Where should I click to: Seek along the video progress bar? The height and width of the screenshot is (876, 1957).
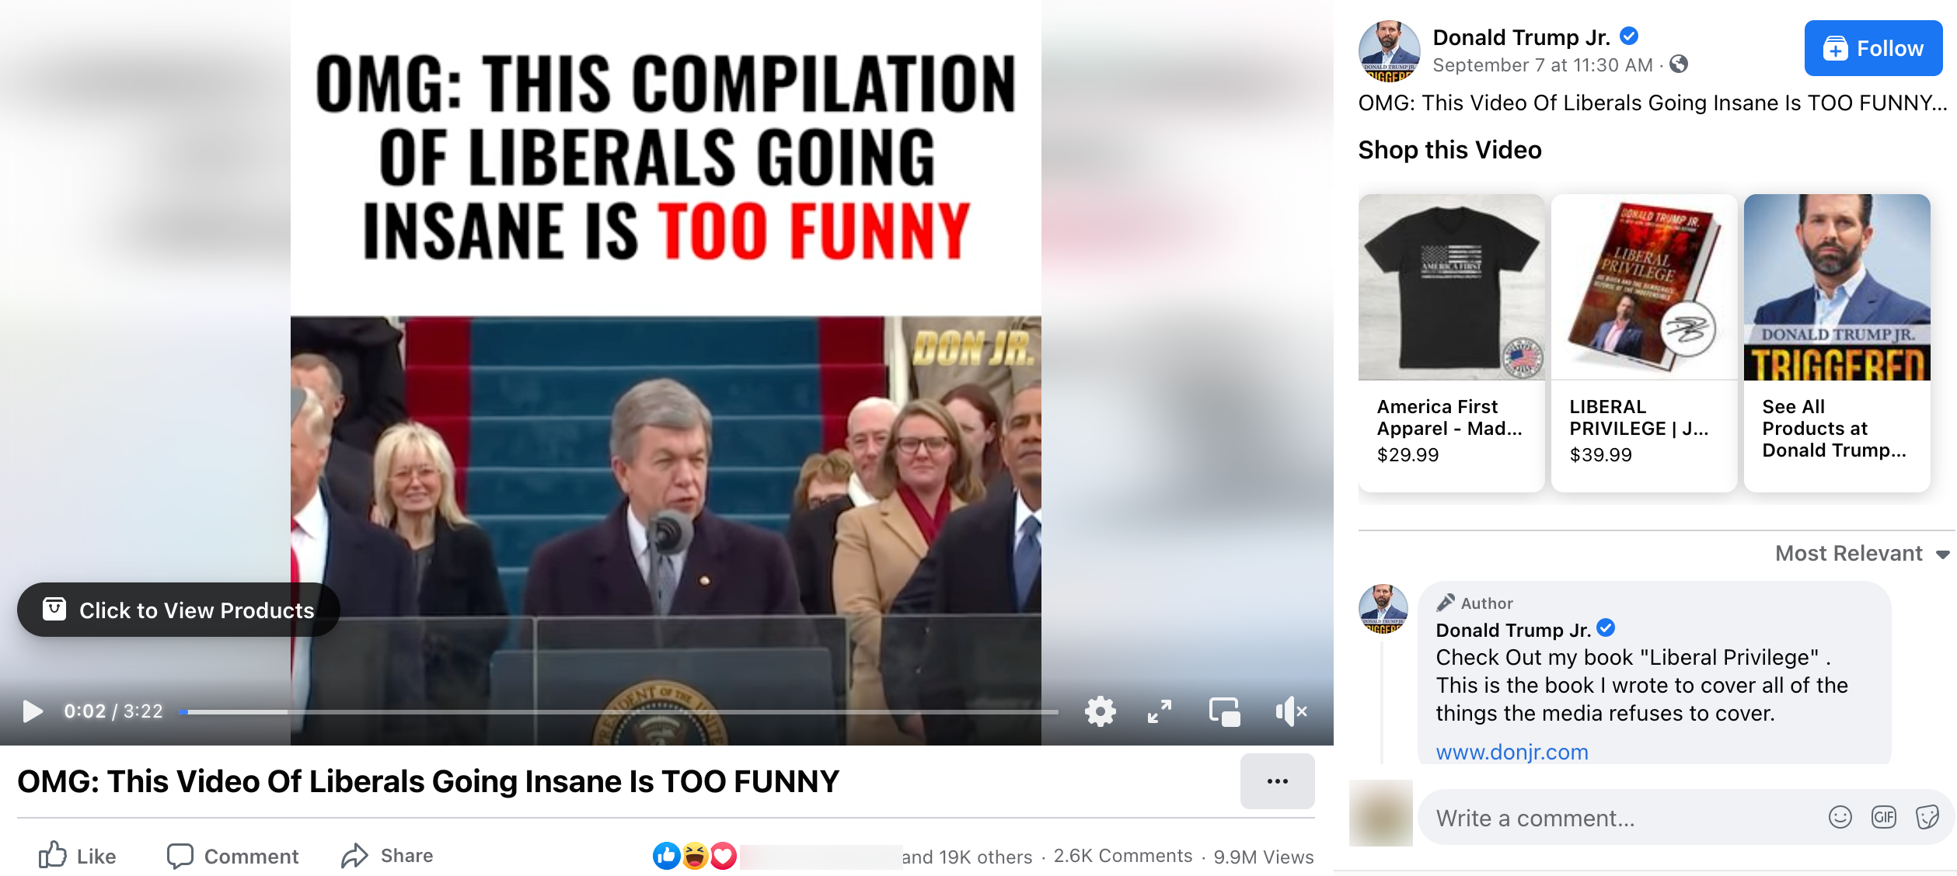pyautogui.click(x=618, y=711)
